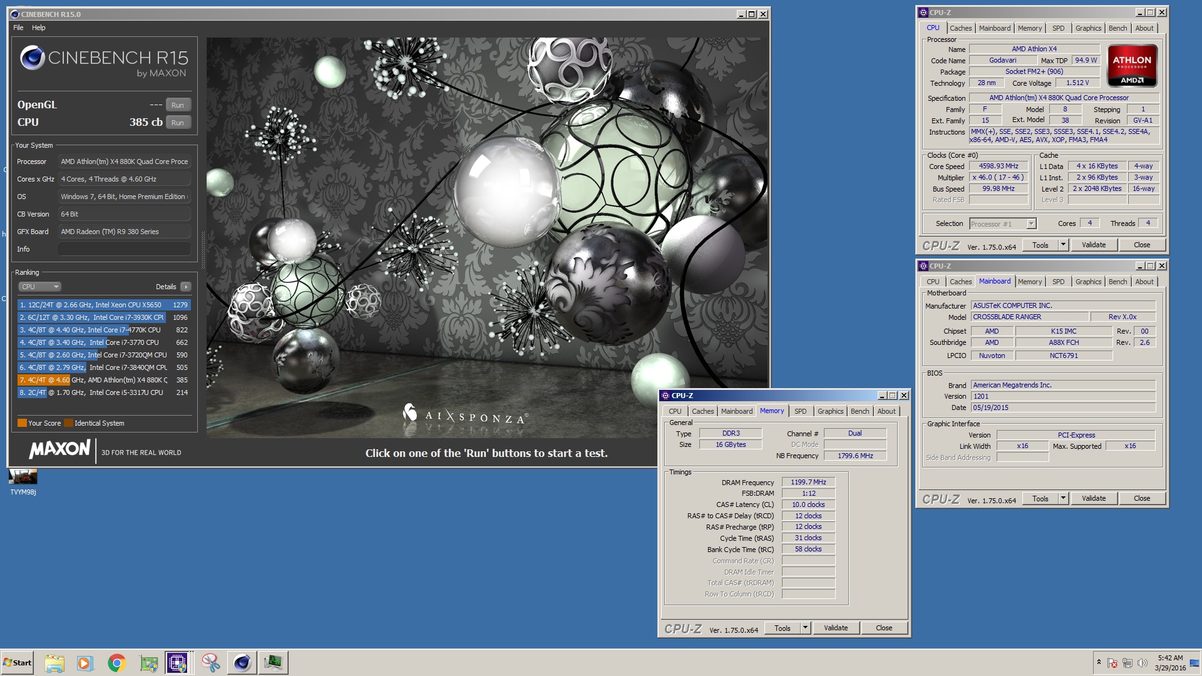Open the Caches tab in top CPU-Z

(x=960, y=28)
